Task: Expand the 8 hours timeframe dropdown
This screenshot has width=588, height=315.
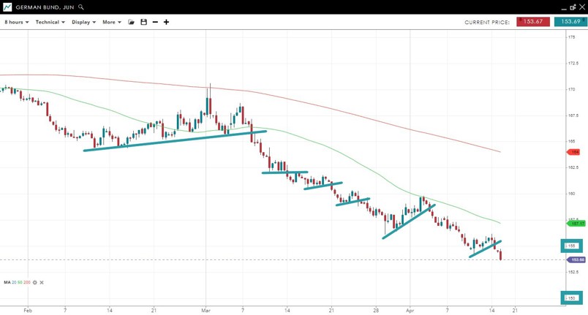Action: tap(17, 22)
